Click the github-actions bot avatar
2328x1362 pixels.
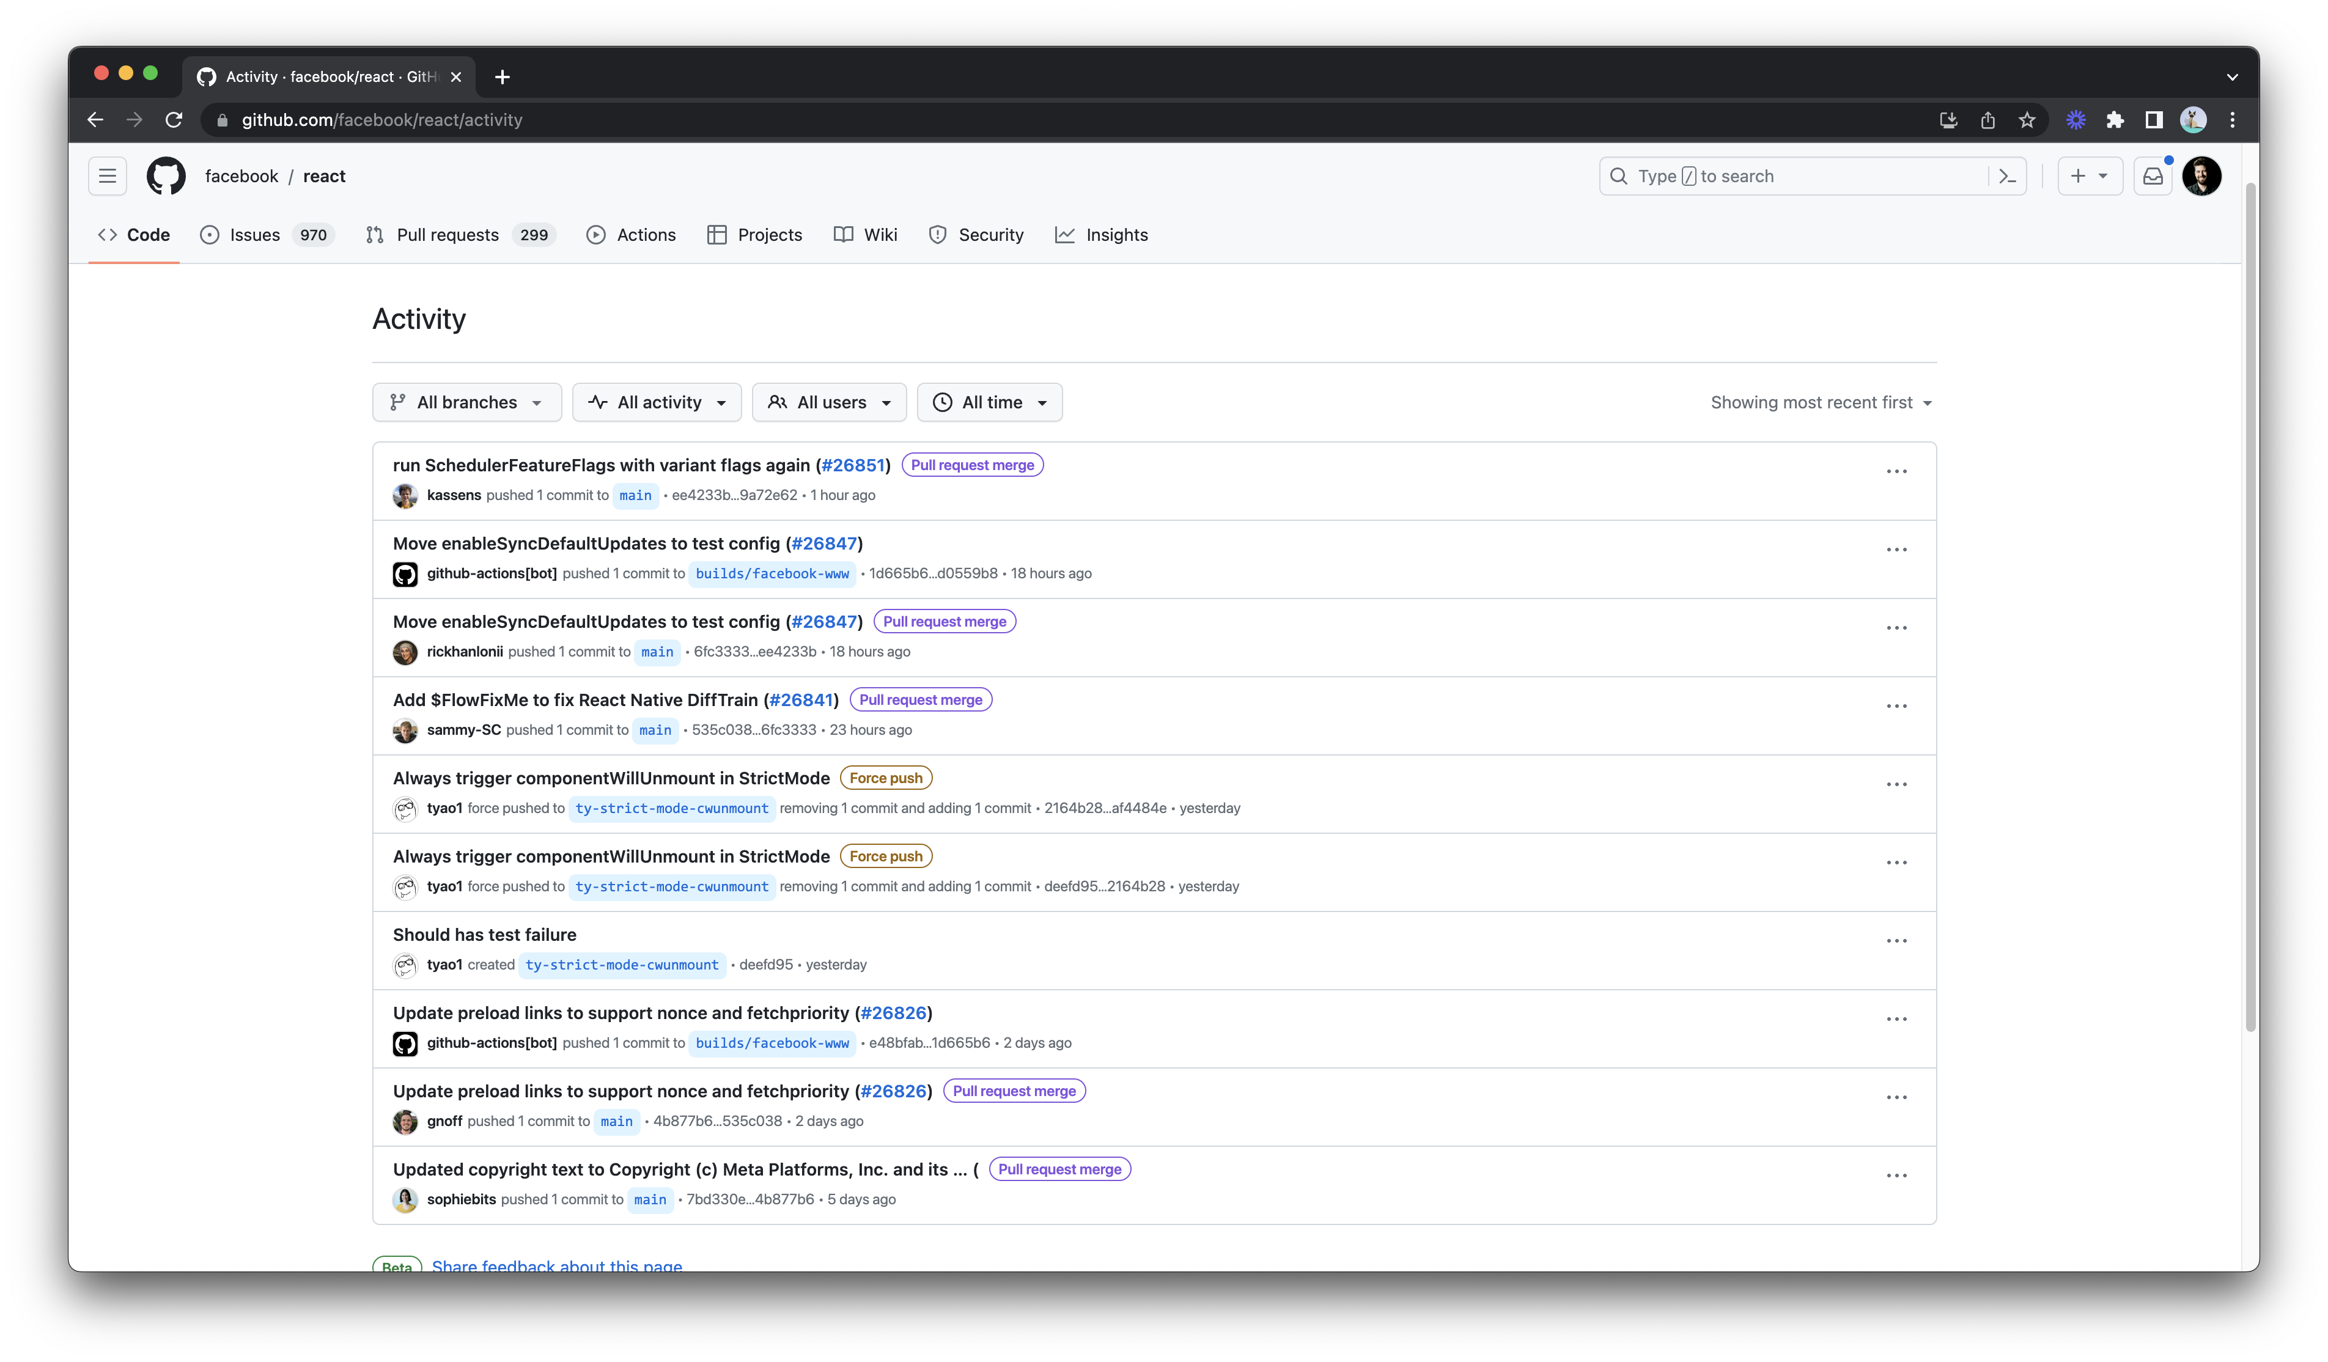pyautogui.click(x=405, y=574)
